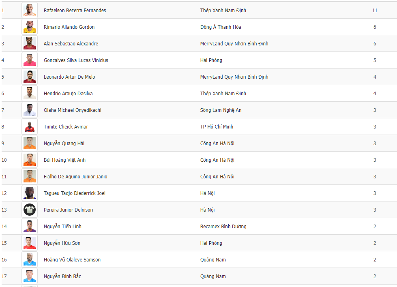Open Timite Cheick Aymar's photo
Image resolution: width=397 pixels, height=287 pixels.
coord(30,126)
